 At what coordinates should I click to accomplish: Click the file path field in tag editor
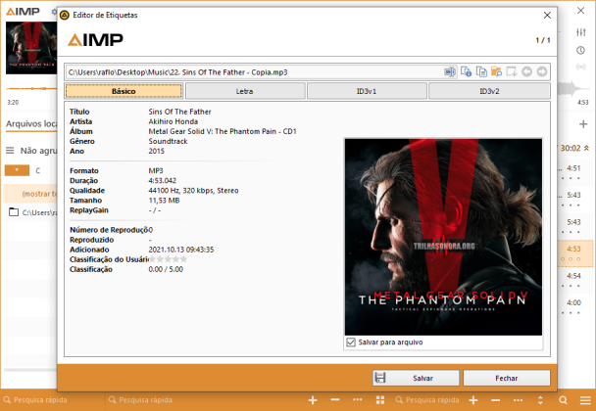pyautogui.click(x=254, y=72)
